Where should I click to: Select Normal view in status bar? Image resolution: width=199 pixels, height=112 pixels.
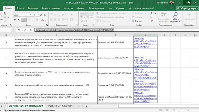pyautogui.click(x=160, y=110)
